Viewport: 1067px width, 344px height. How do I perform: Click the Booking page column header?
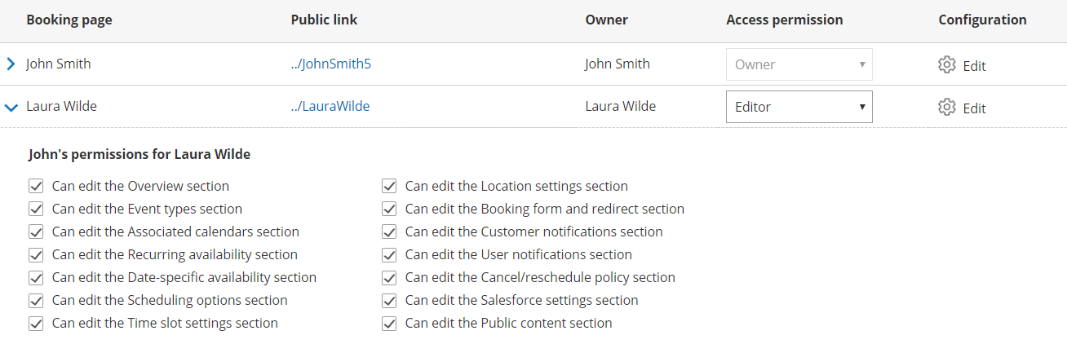point(69,20)
